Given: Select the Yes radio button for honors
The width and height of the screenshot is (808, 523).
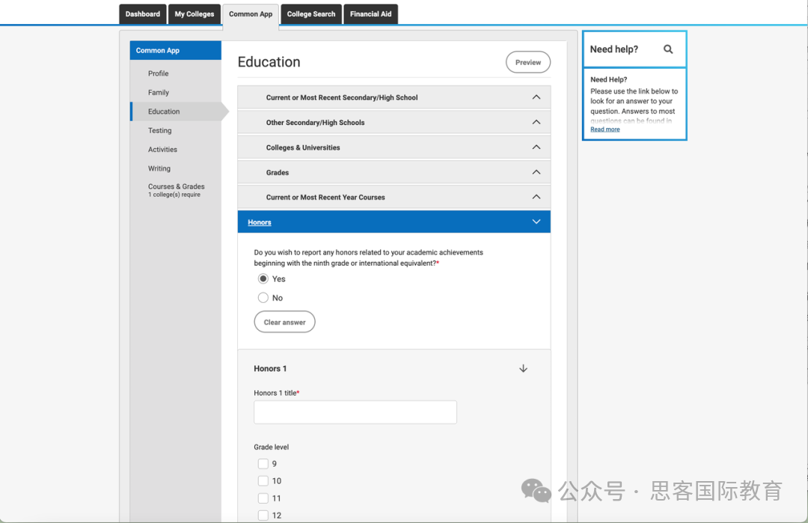Looking at the screenshot, I should coord(263,278).
